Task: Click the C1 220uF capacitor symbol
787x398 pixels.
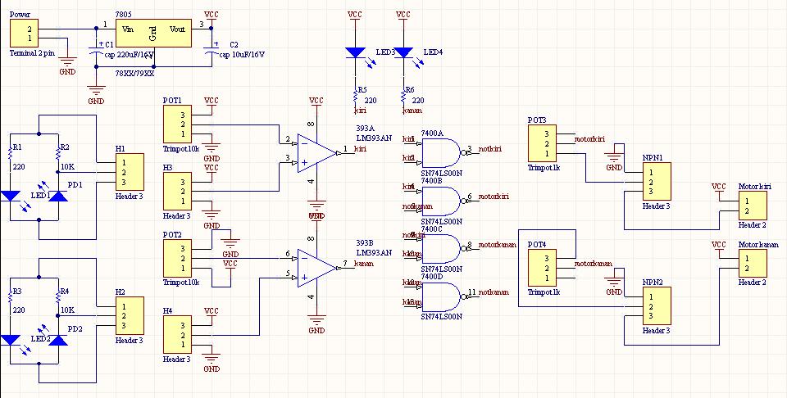Action: tap(97, 50)
